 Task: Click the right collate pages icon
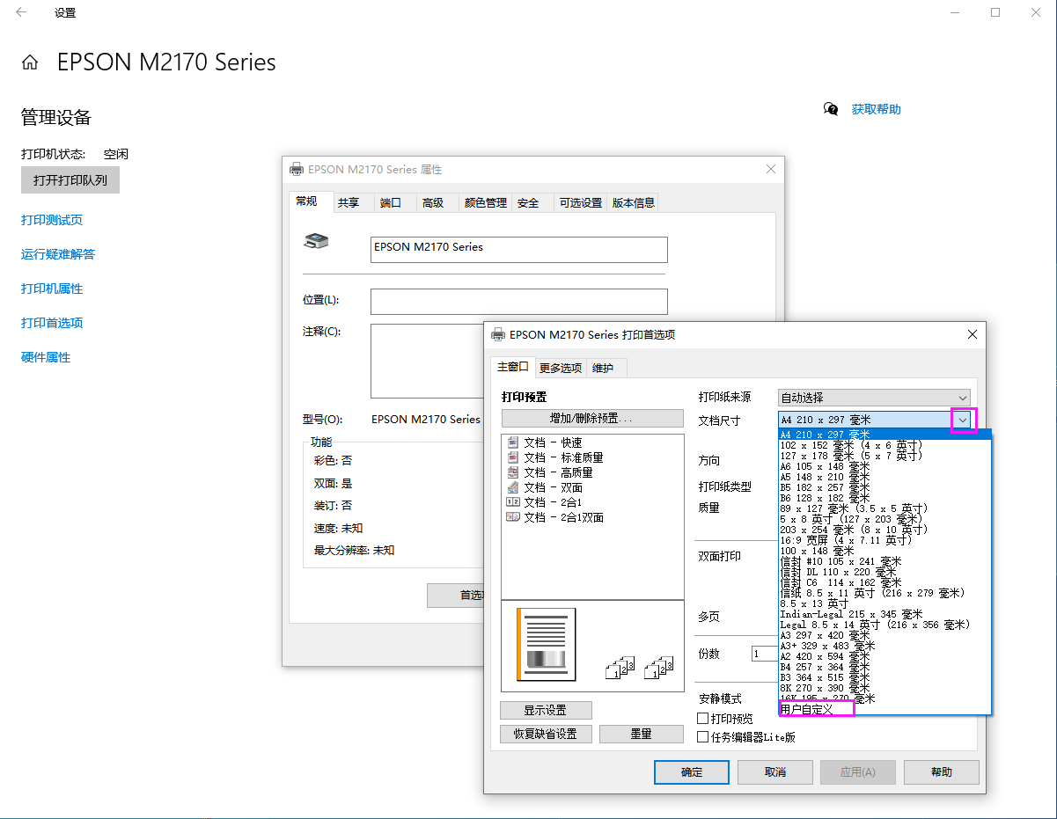coord(658,669)
